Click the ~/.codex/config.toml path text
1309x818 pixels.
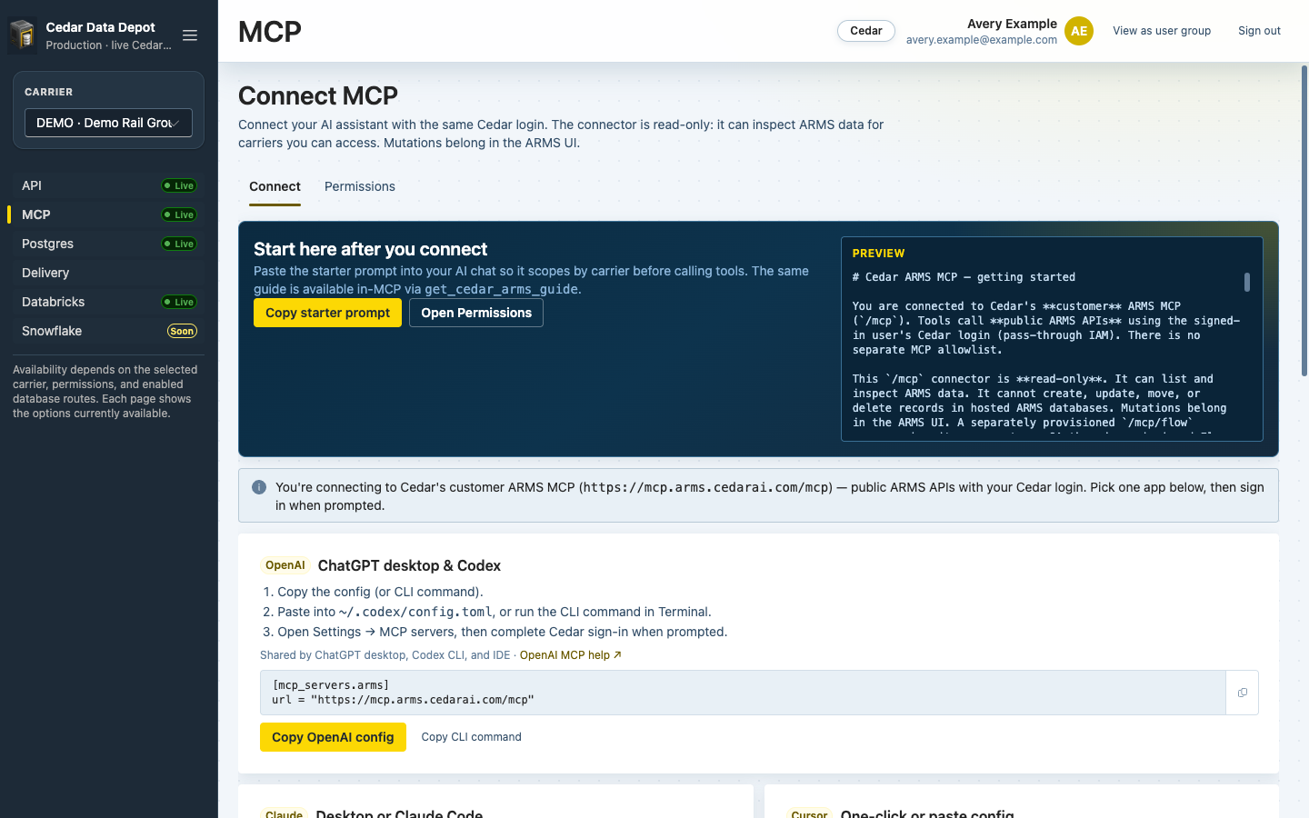pos(415,613)
